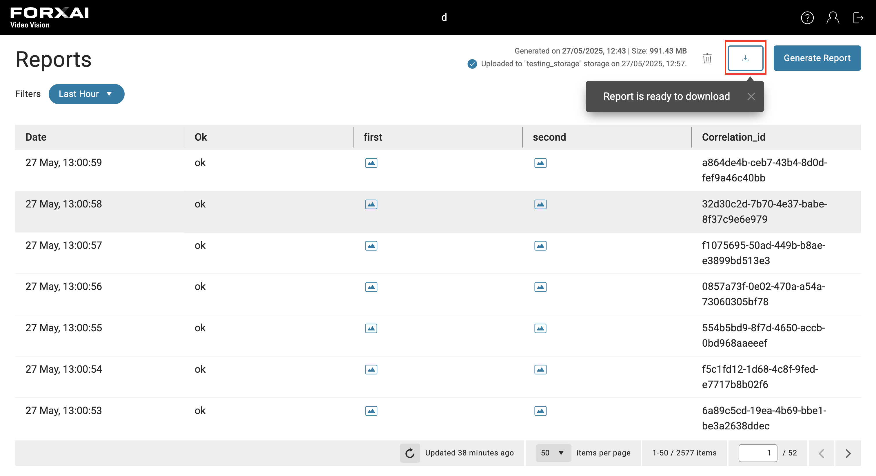Image resolution: width=876 pixels, height=476 pixels.
Task: Click the Generate Report button
Action: (817, 58)
